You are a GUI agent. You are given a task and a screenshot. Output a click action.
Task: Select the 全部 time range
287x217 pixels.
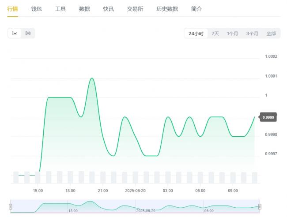[x=271, y=34]
